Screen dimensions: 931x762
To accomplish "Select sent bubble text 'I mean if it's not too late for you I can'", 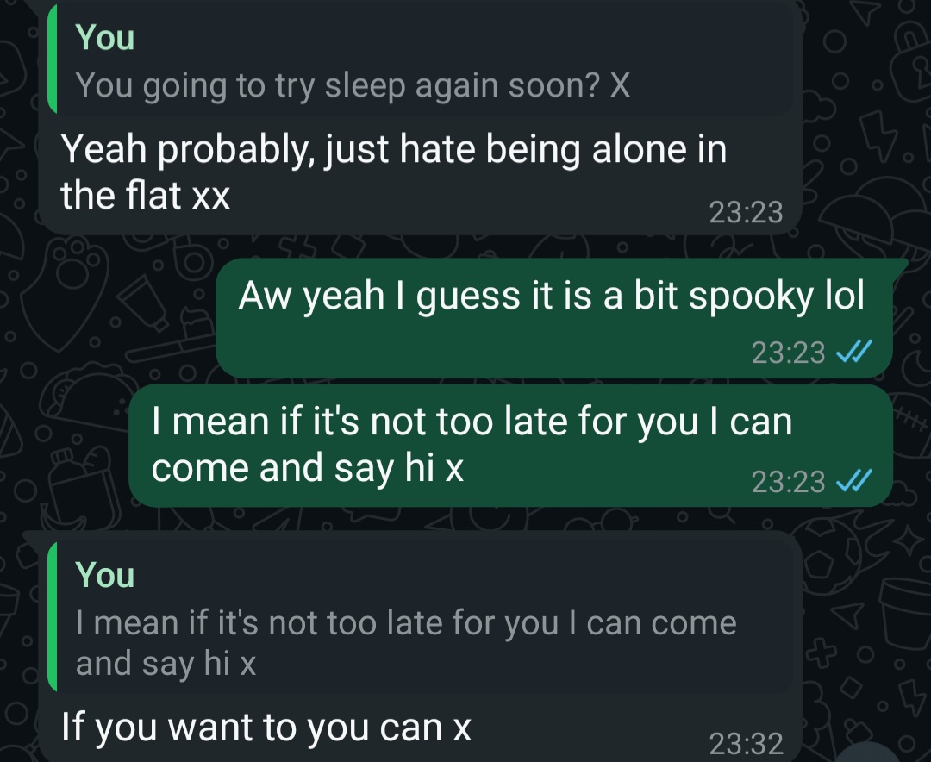I will coord(472,422).
